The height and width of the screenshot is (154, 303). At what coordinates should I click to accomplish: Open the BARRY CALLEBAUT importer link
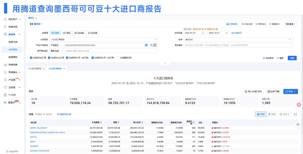39,128
